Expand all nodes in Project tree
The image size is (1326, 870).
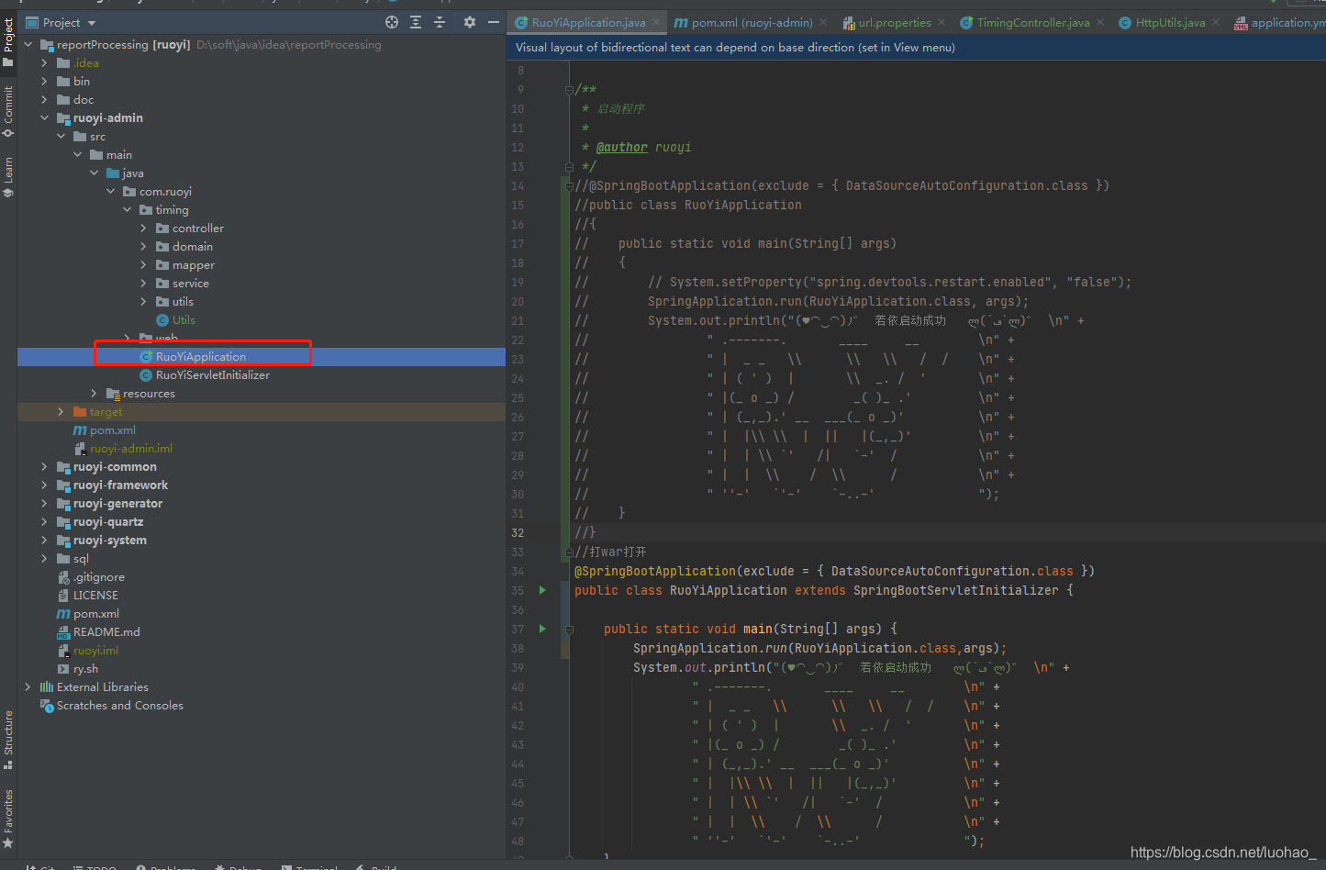click(x=415, y=21)
